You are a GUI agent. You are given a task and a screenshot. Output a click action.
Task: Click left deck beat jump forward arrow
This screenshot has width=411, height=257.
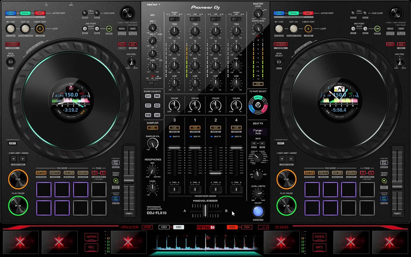pos(23,159)
